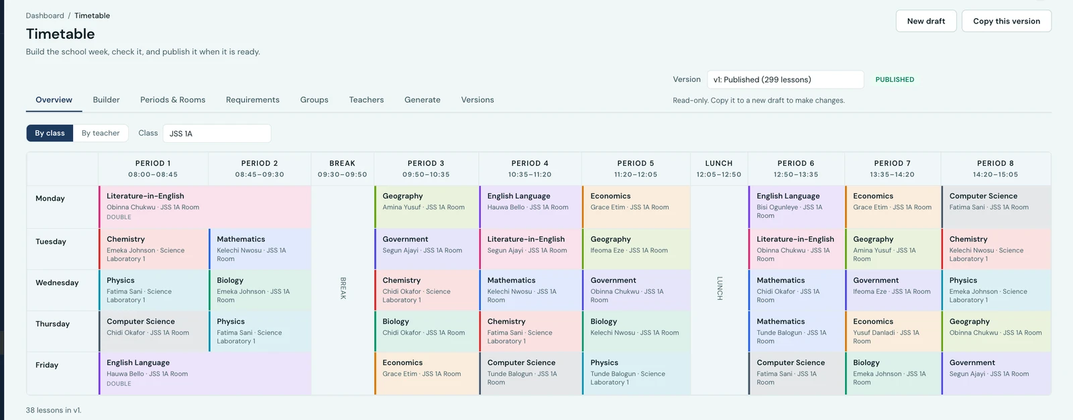Open the Requirements tab
This screenshot has height=420, width=1073.
click(253, 100)
